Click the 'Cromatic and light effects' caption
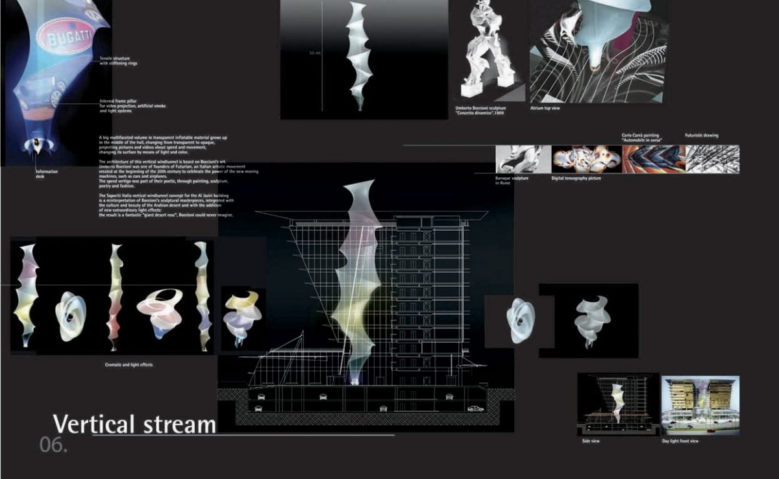The width and height of the screenshot is (779, 479). (129, 365)
